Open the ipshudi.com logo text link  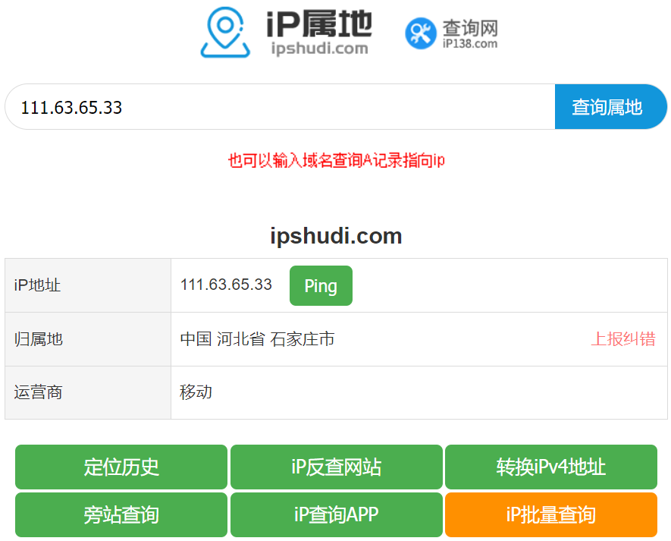(319, 33)
